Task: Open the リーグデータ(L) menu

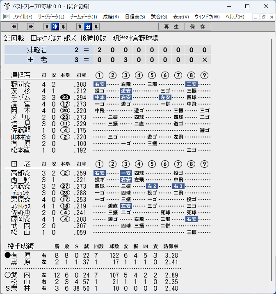Action: coord(51,17)
